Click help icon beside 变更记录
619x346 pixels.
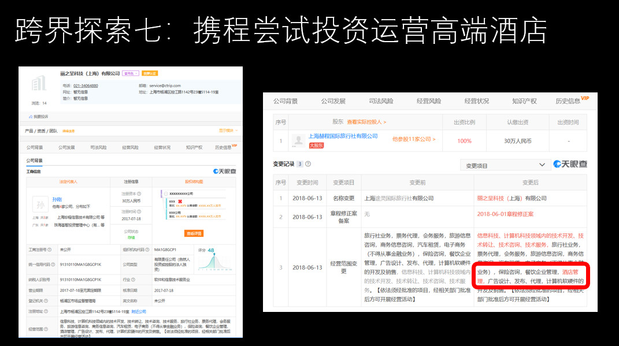(308, 164)
